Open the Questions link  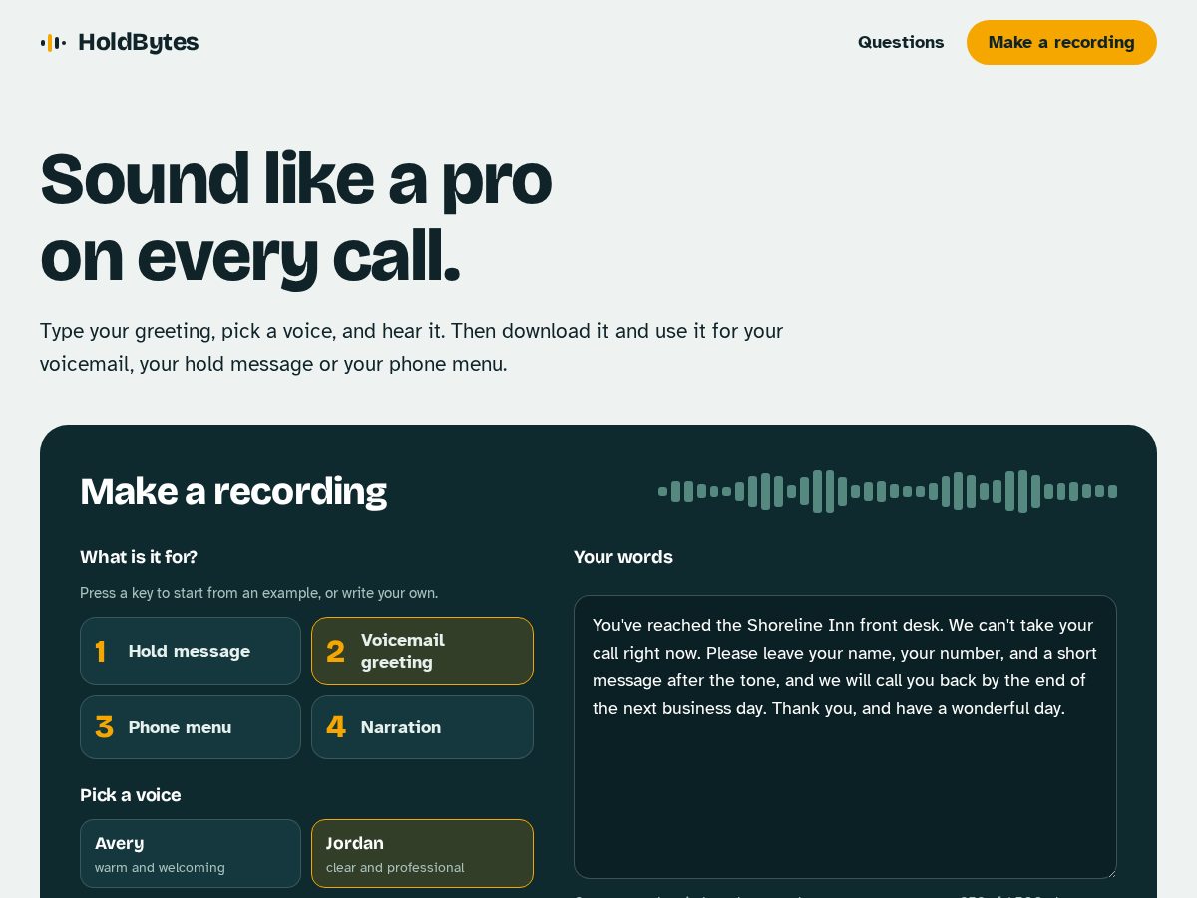[901, 42]
